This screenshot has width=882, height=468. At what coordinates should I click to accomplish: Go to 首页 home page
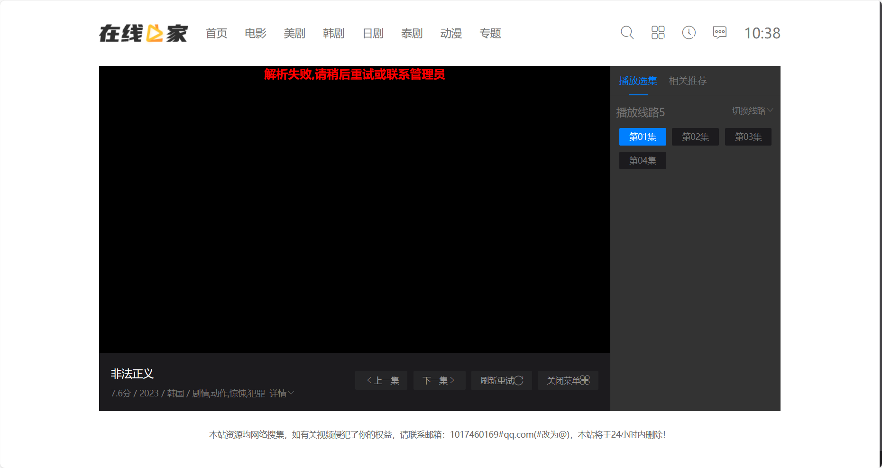click(x=216, y=33)
